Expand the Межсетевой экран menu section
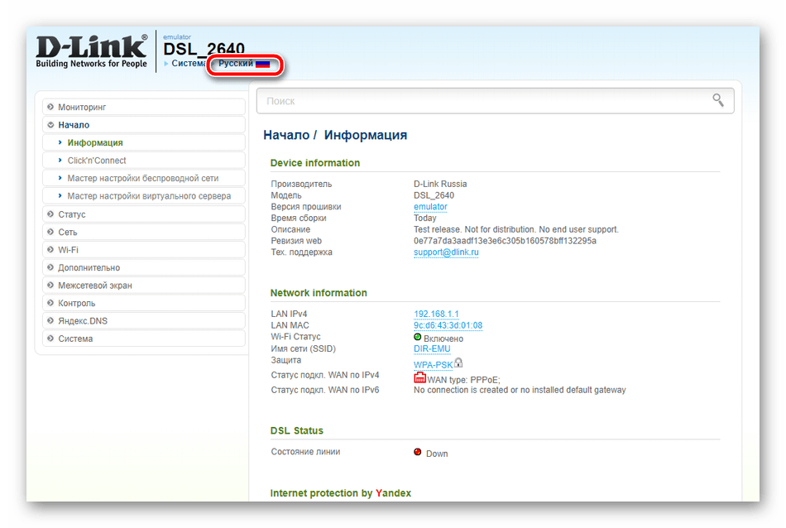 click(x=144, y=286)
